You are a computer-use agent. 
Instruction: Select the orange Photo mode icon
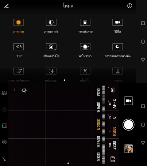[x=19, y=22]
